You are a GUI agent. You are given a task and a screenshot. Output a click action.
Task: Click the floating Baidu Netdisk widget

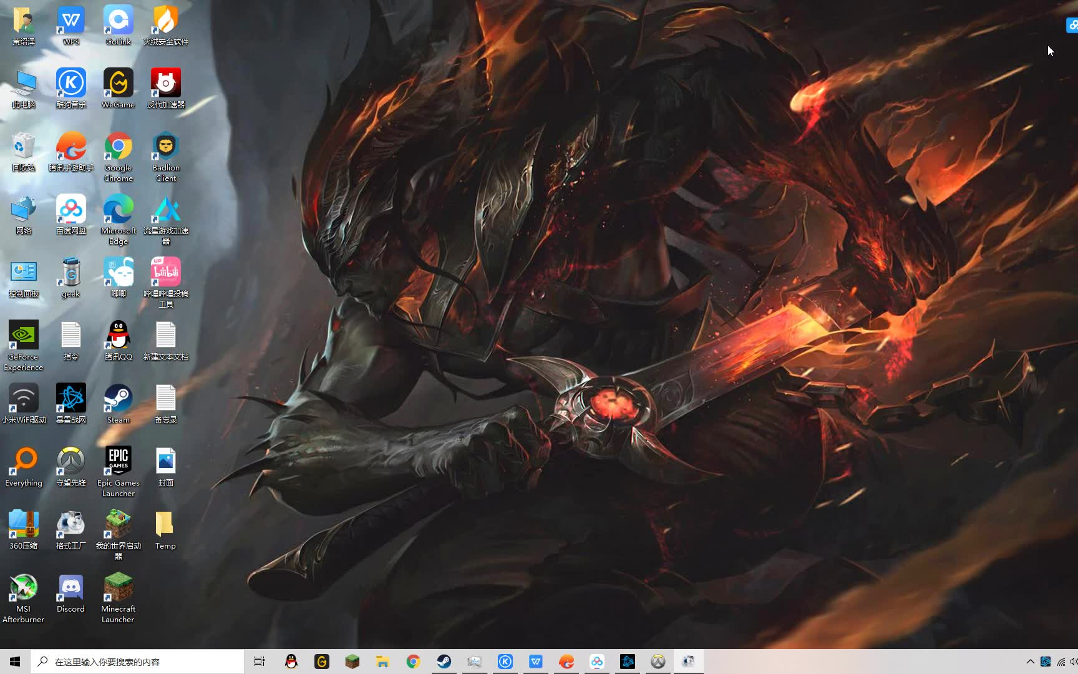pyautogui.click(x=1072, y=25)
